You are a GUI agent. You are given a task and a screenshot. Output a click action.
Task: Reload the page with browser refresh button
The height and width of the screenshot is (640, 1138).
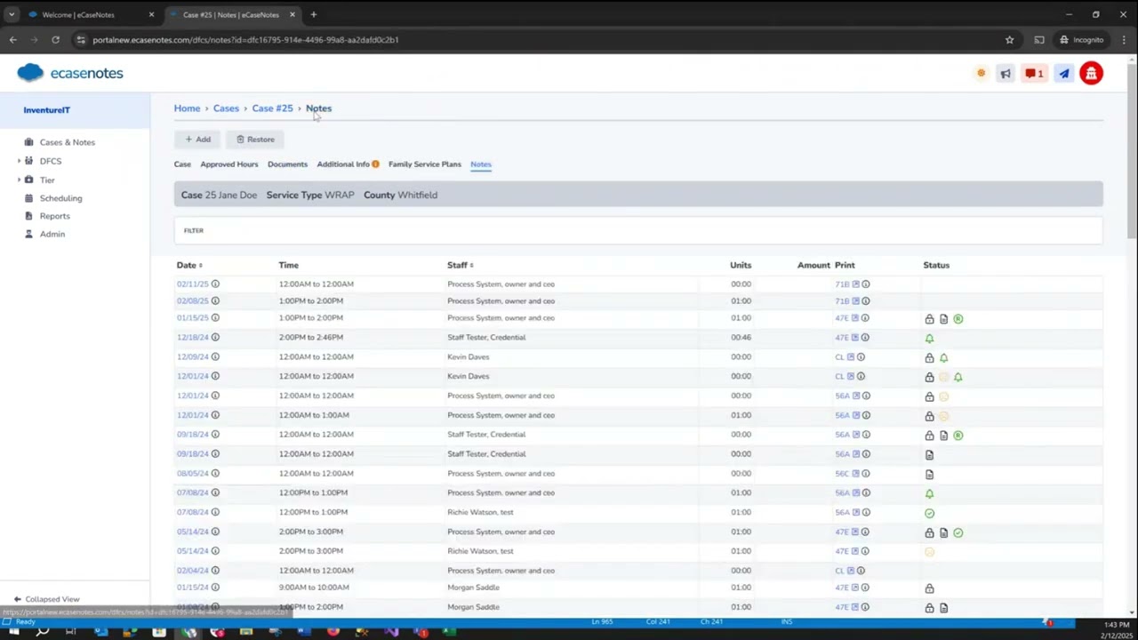[55, 40]
